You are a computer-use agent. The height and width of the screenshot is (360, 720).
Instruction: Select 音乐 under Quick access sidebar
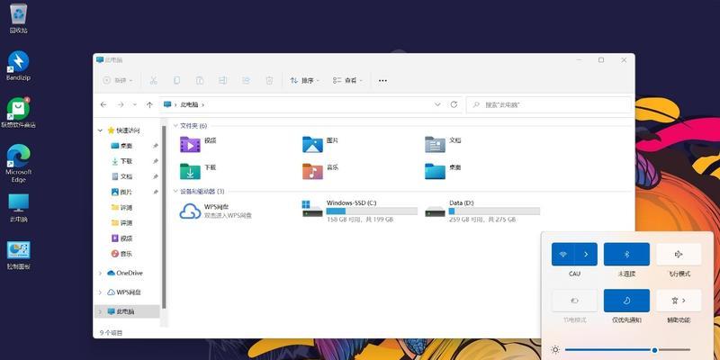[121, 254]
